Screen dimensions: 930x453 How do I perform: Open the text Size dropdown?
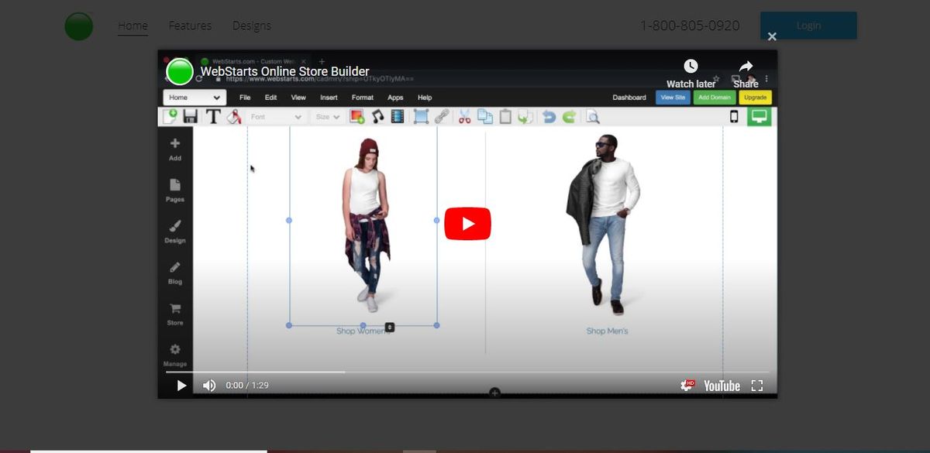(x=327, y=116)
